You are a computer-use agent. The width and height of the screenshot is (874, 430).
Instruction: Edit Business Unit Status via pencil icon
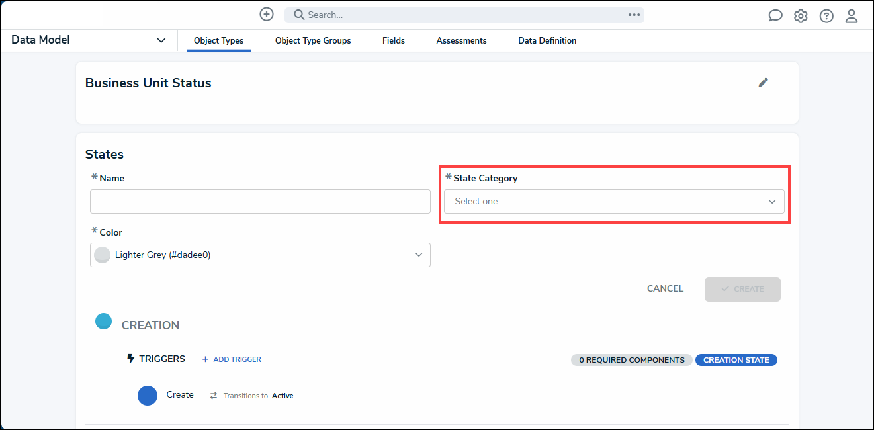click(x=764, y=83)
